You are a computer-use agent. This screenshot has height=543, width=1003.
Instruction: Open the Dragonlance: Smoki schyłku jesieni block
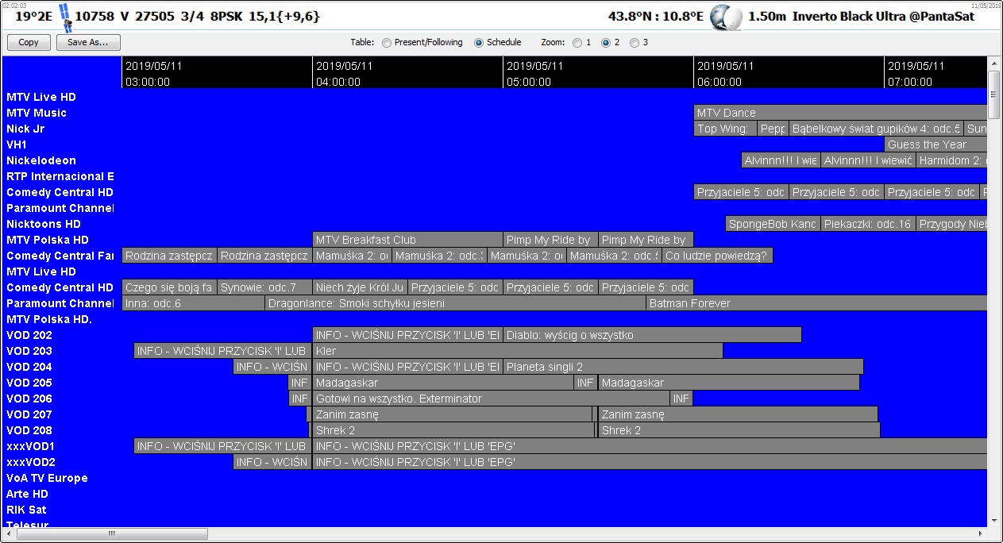[455, 303]
